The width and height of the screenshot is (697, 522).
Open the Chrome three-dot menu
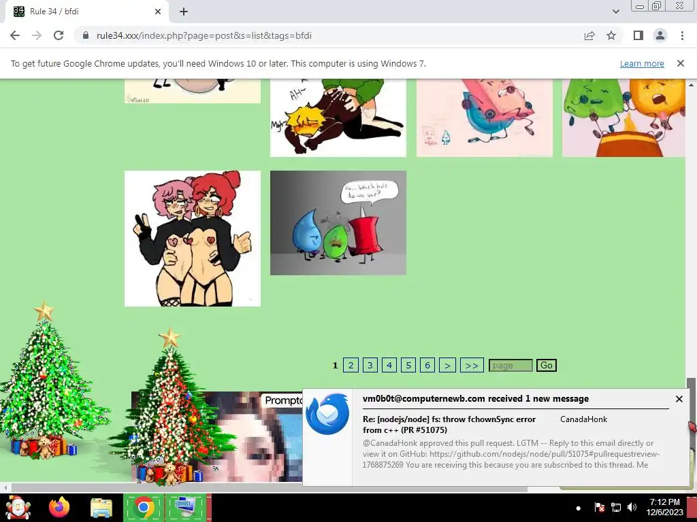click(x=682, y=35)
